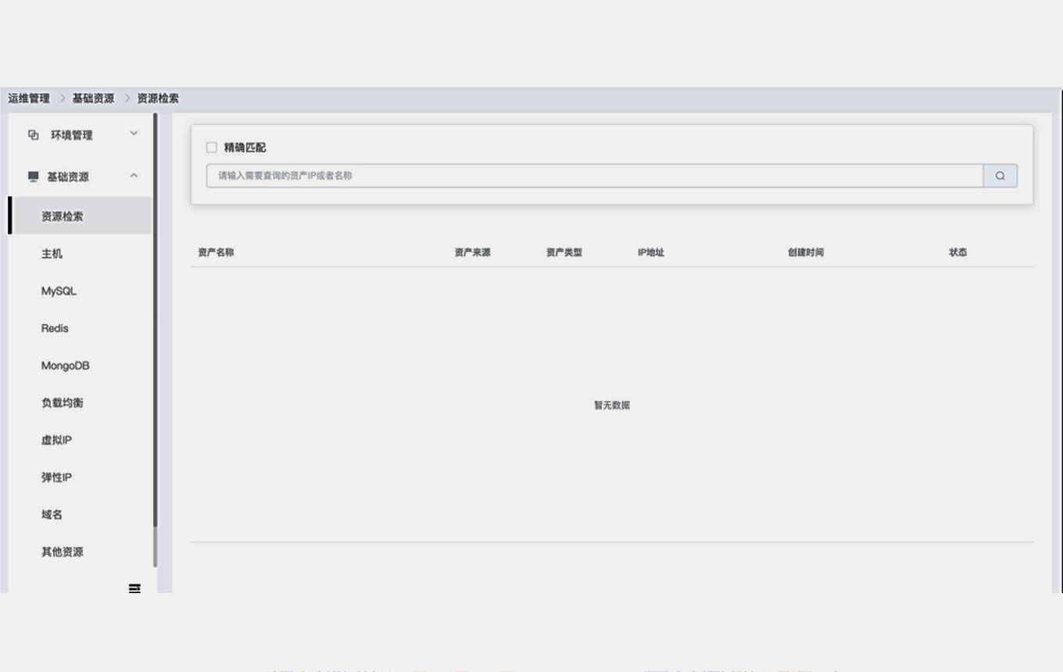Open the 弹性IP page
This screenshot has height=672, width=1063.
[x=56, y=477]
